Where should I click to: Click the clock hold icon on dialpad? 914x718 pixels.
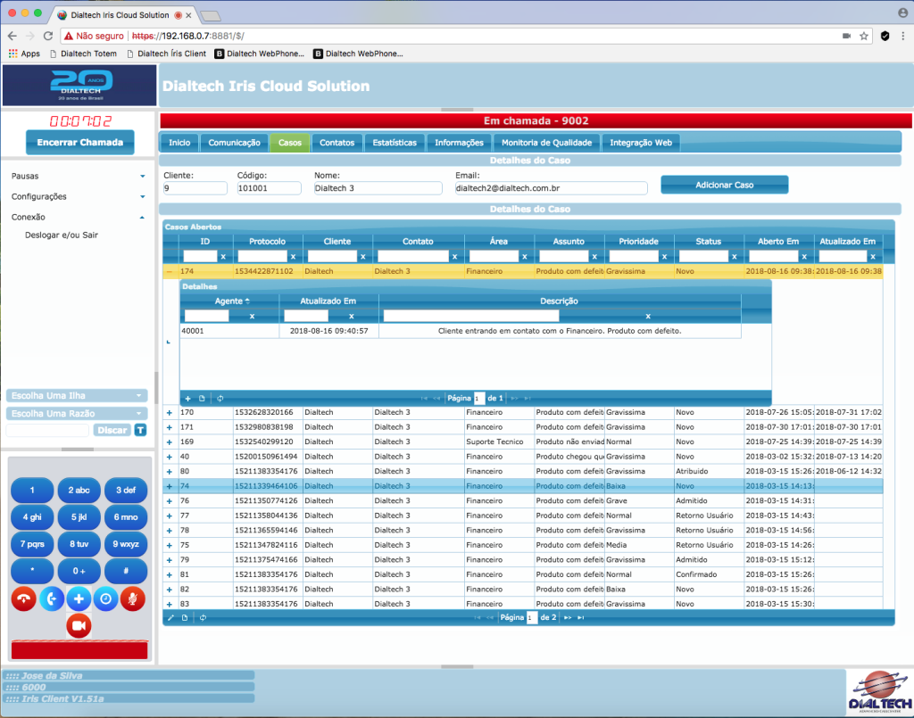[105, 598]
